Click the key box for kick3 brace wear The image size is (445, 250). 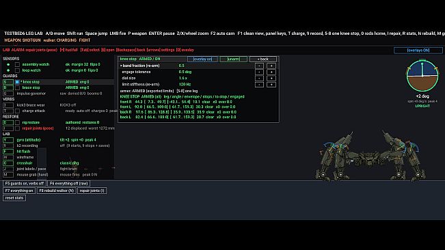point(8,105)
